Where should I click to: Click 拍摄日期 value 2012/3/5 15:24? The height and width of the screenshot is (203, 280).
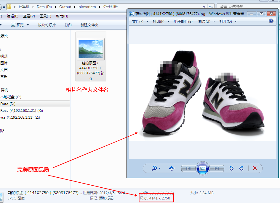(112, 193)
